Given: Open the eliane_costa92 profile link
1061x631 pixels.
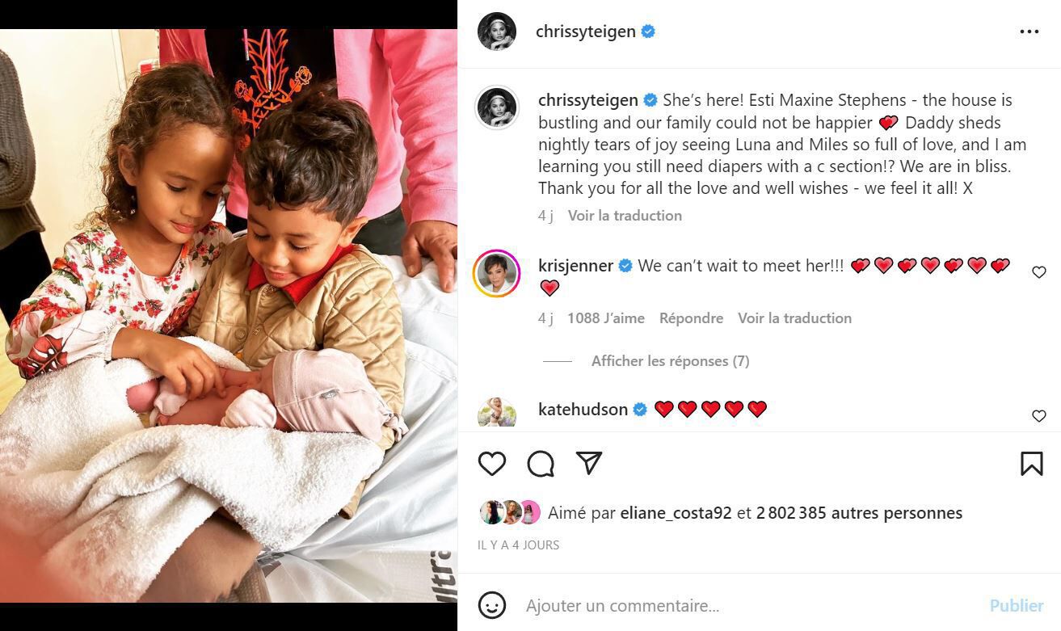Looking at the screenshot, I should point(676,513).
